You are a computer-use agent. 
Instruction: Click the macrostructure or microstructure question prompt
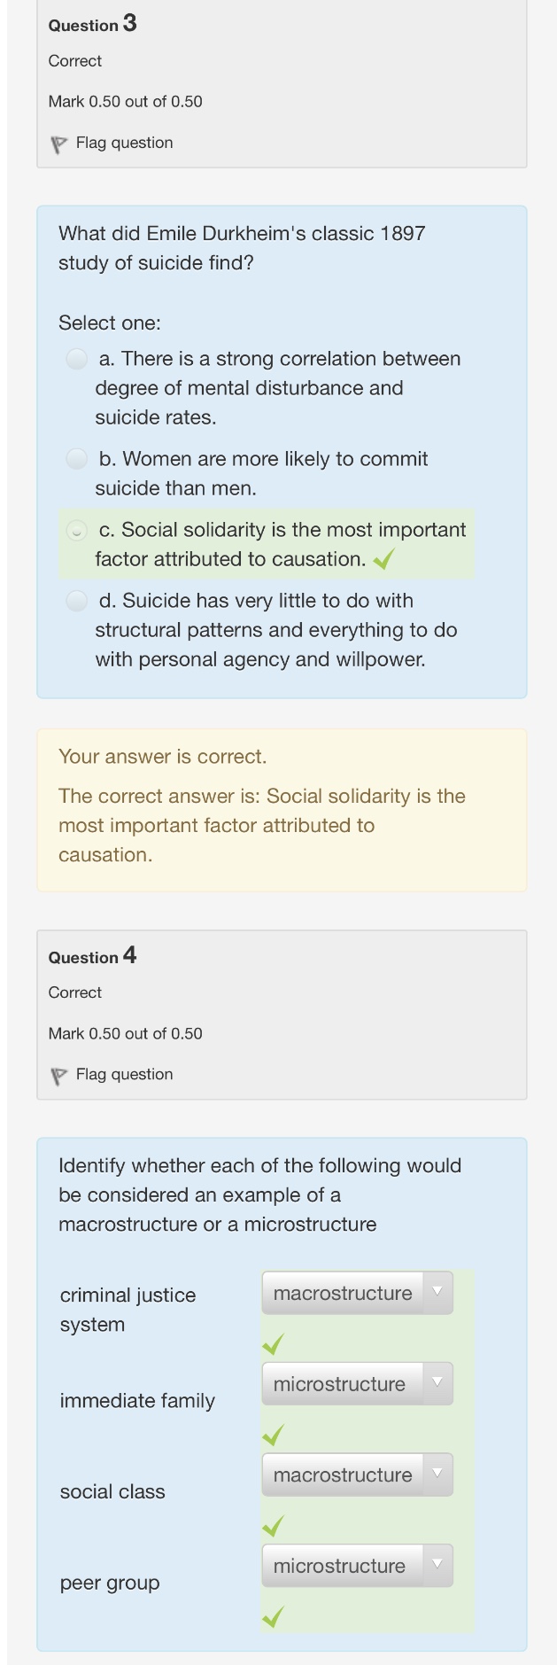[259, 1194]
